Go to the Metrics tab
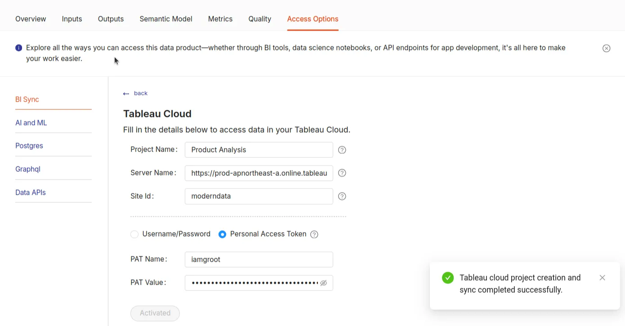Screen dimensions: 625x326 [x=220, y=19]
